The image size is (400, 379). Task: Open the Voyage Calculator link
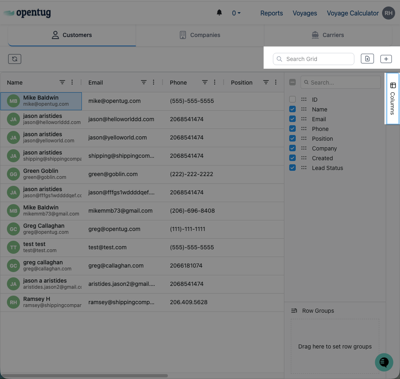click(352, 13)
